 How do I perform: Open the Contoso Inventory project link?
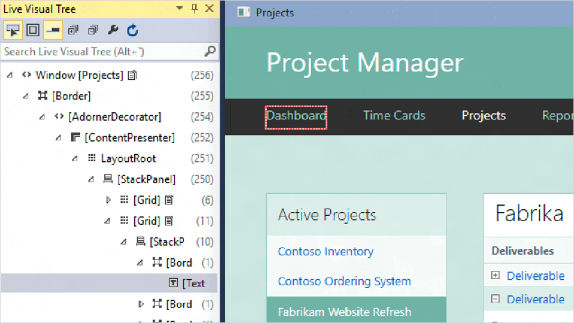pyautogui.click(x=325, y=252)
